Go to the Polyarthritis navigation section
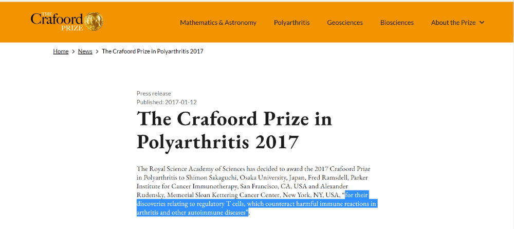 point(291,23)
